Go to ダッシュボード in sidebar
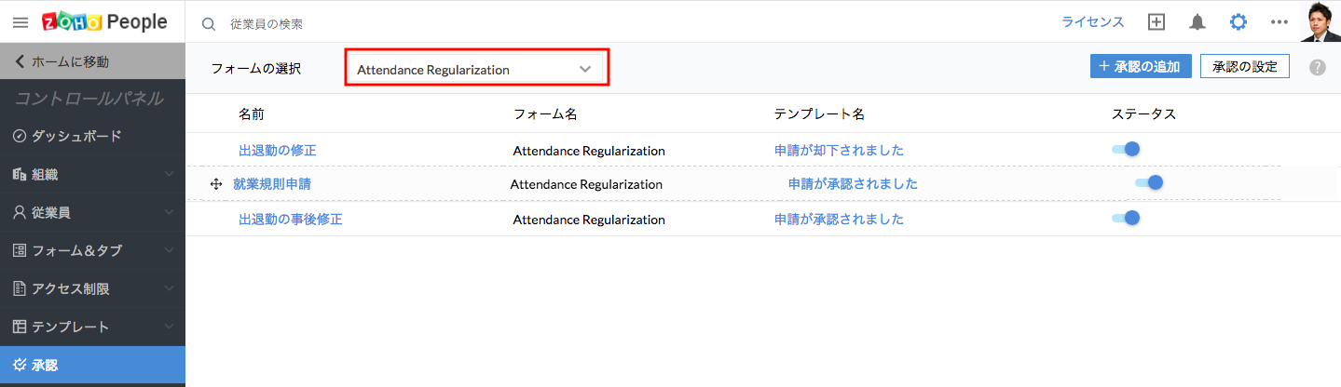 click(x=76, y=136)
